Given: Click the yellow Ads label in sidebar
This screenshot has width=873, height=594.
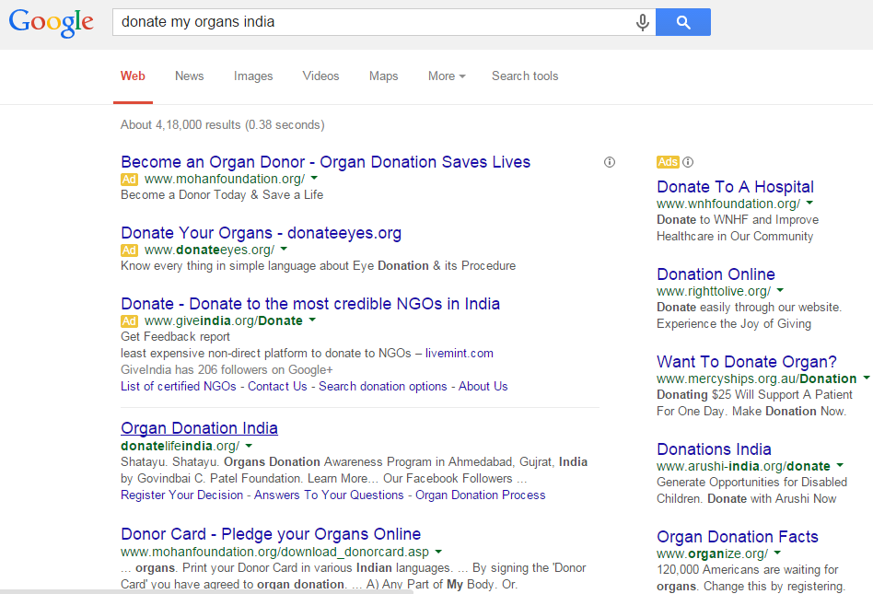Looking at the screenshot, I should pos(668,162).
